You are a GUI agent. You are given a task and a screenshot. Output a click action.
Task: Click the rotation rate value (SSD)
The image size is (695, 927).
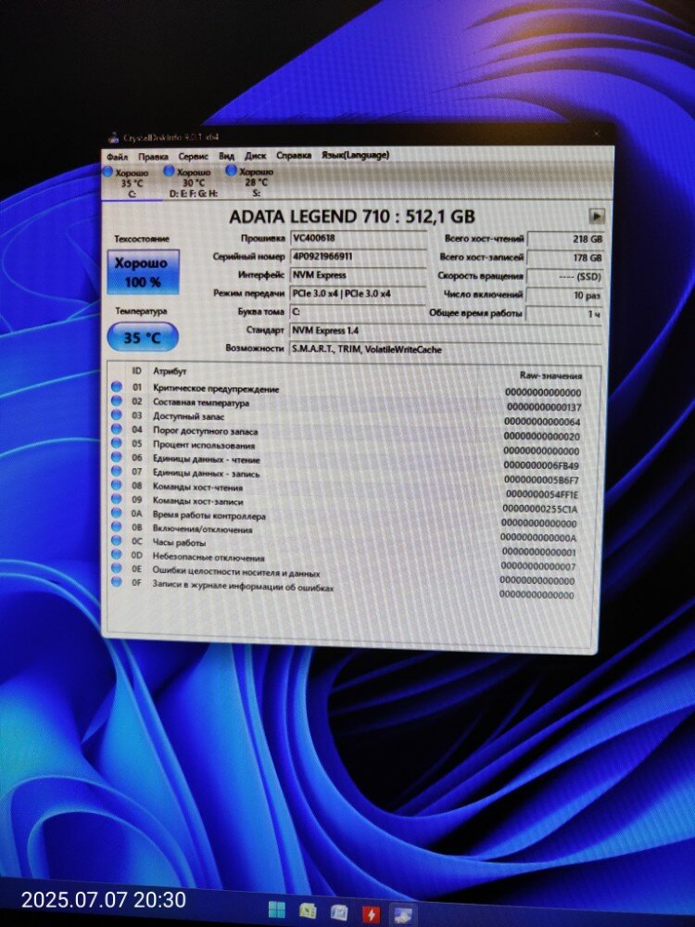pyautogui.click(x=565, y=276)
